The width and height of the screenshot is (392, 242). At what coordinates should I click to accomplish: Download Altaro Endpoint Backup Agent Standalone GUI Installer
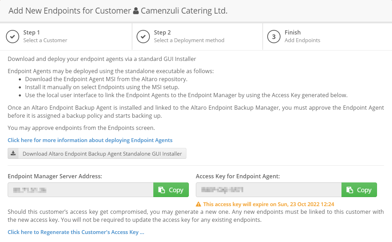(97, 154)
